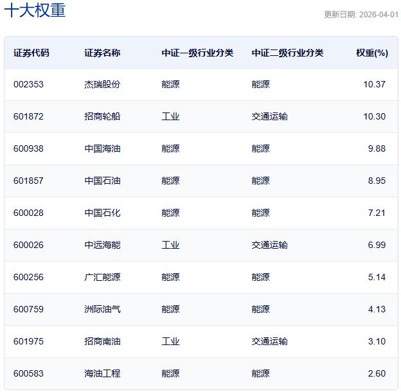Select the 中国石化 security name

point(102,213)
